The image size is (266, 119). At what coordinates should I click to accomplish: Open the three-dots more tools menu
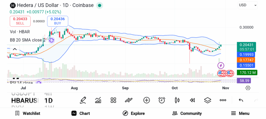[223, 100]
